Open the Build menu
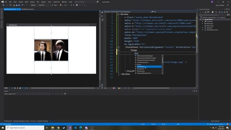The height and width of the screenshot is (130, 231). point(26,2)
